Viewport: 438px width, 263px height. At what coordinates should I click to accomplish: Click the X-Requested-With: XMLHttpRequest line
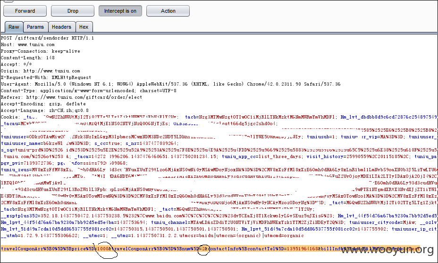point(46,78)
